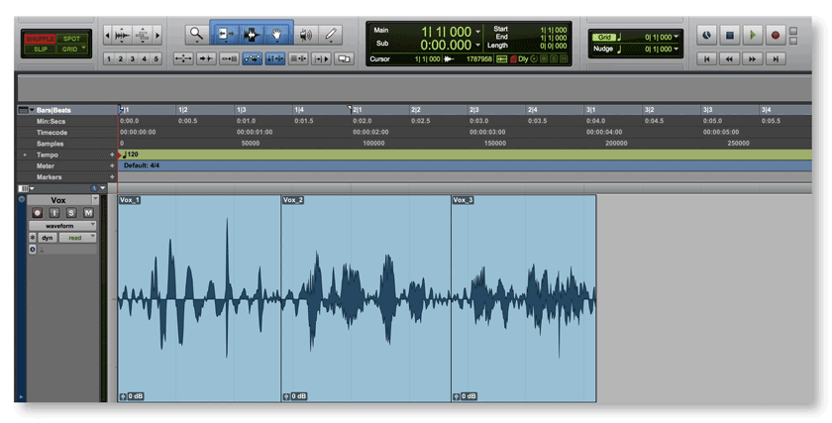Add a meter change with plus button
The image size is (832, 423).
tap(112, 166)
